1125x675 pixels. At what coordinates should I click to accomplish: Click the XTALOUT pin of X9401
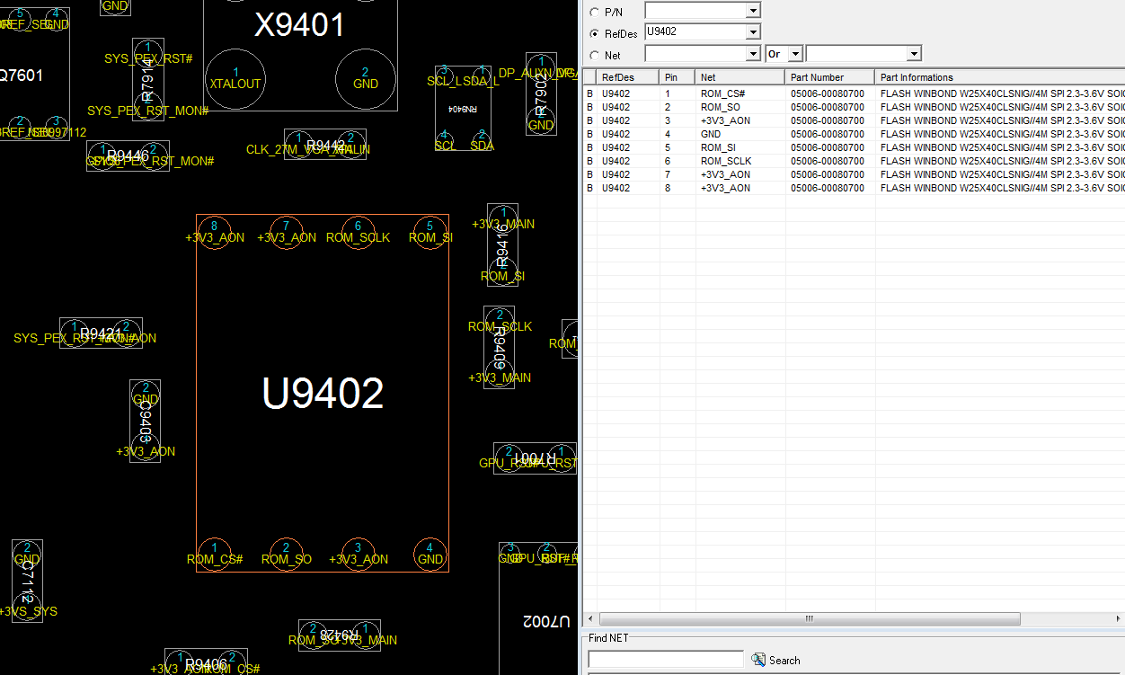click(x=235, y=78)
